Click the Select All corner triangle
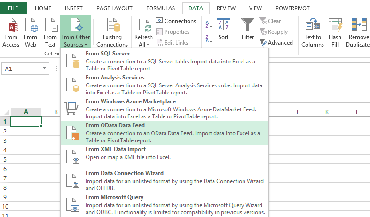 [6, 112]
